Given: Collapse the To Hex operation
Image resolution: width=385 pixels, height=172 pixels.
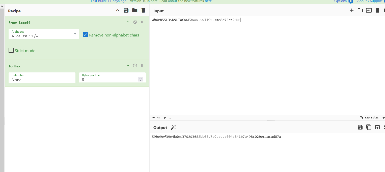Looking at the screenshot, I should pos(128,65).
